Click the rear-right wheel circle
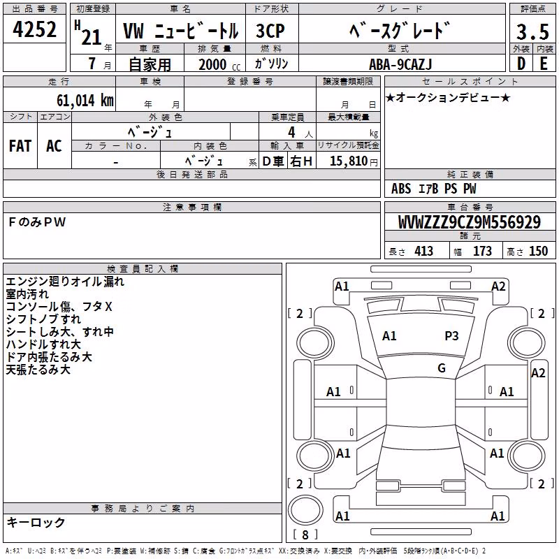Screen dimensions: 559x559 pos(527,456)
